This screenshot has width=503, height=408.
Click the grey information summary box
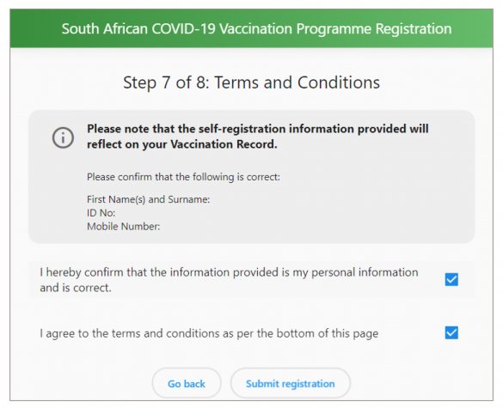coord(251,177)
